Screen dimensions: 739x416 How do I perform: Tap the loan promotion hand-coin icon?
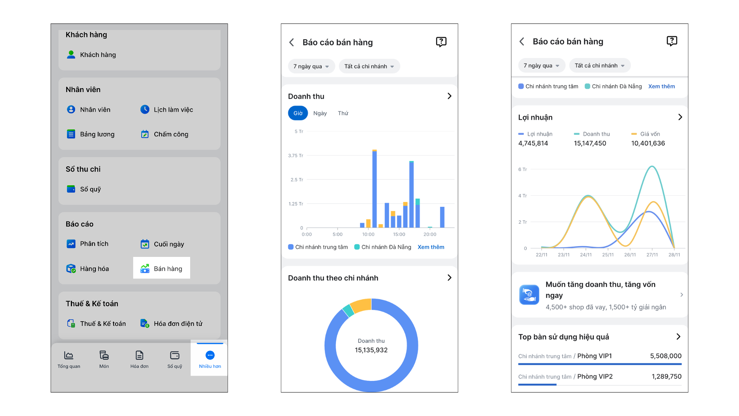[529, 295]
